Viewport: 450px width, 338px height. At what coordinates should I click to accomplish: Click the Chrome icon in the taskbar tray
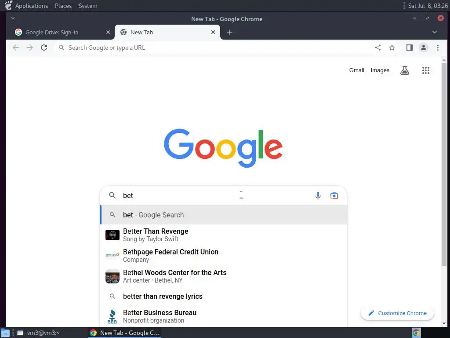tap(416, 333)
